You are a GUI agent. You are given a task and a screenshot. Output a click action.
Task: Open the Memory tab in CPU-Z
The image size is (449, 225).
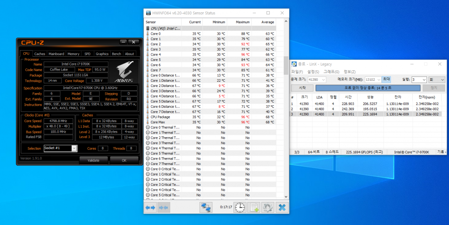tap(73, 53)
